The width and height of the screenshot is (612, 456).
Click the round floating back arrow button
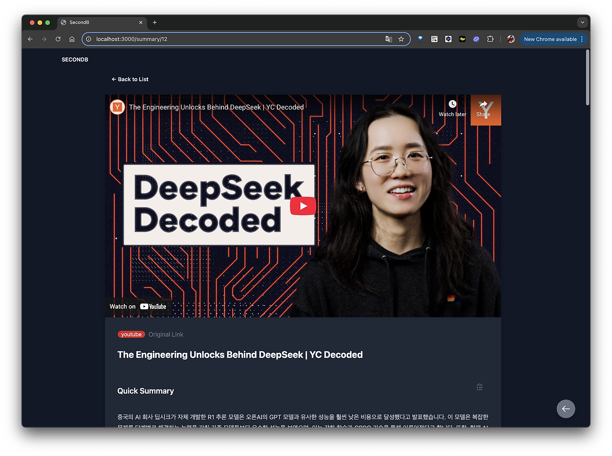(566, 409)
